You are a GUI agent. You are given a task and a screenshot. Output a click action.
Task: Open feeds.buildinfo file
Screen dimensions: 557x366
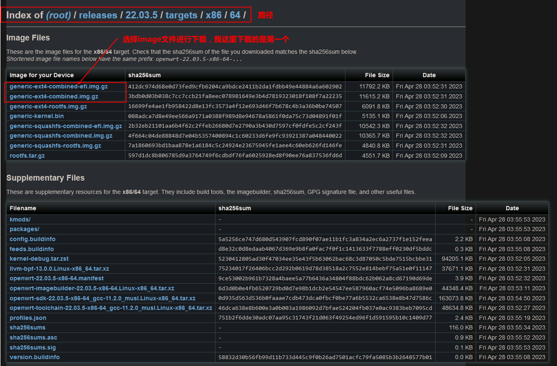point(32,249)
